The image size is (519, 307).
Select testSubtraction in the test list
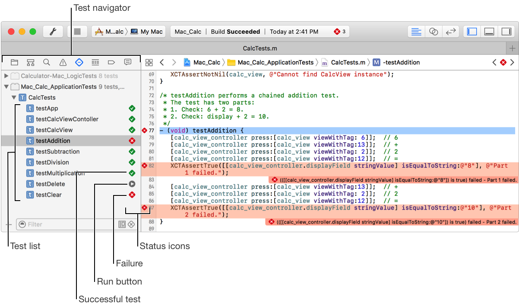tap(57, 152)
